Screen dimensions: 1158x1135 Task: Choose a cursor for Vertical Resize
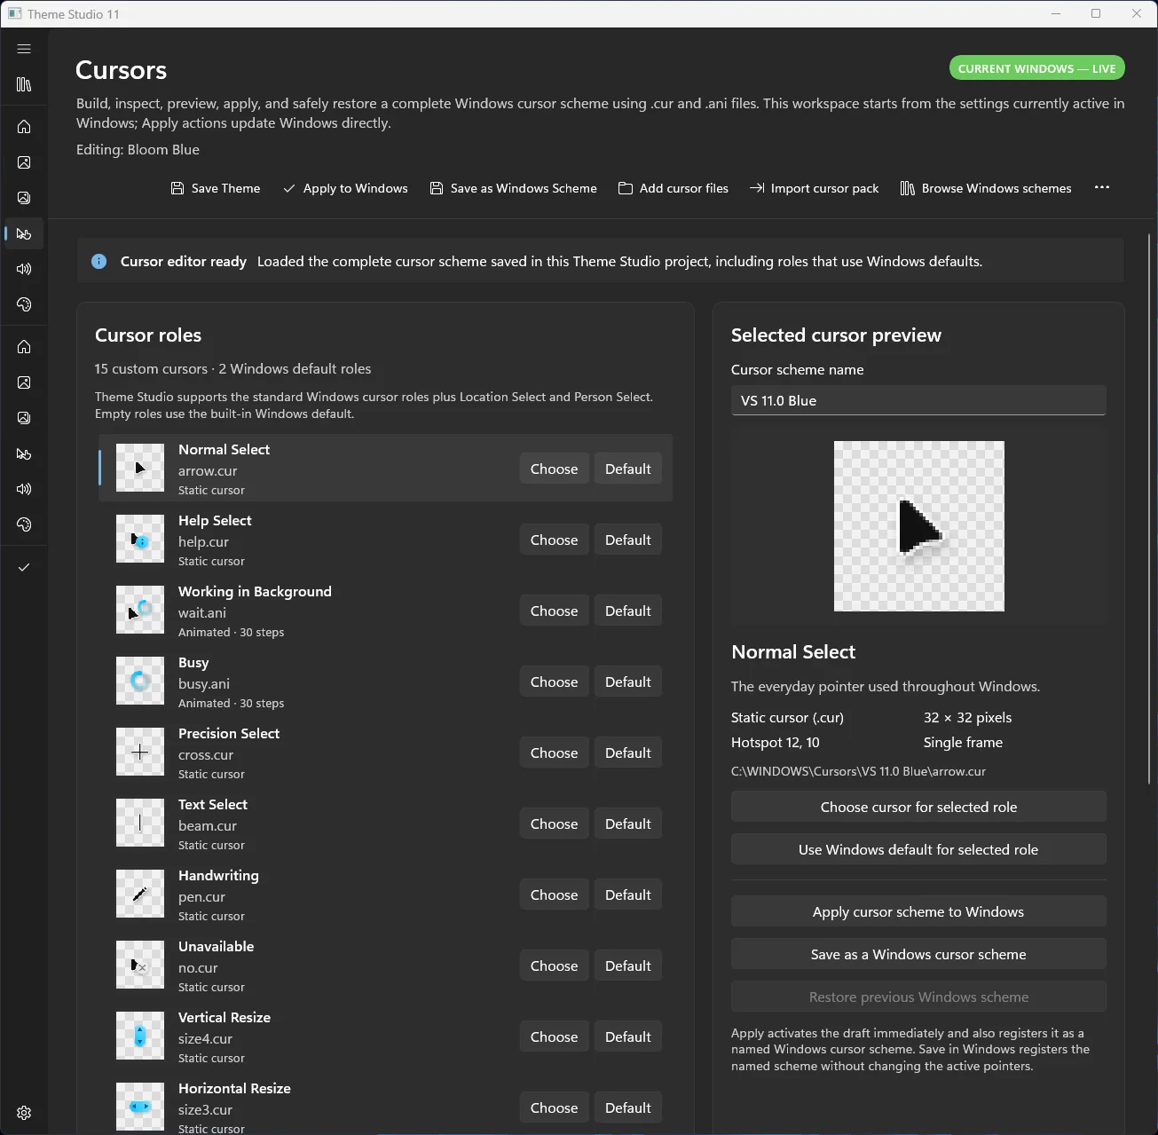click(554, 1036)
